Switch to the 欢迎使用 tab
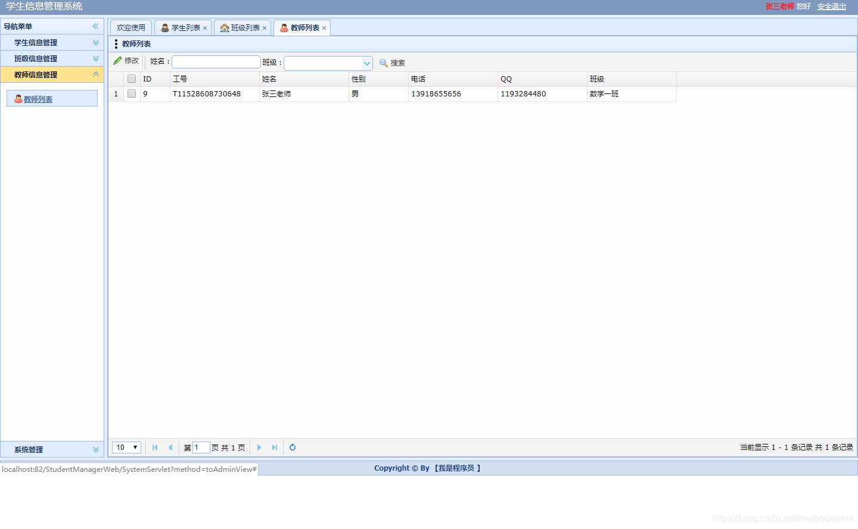 tap(131, 28)
